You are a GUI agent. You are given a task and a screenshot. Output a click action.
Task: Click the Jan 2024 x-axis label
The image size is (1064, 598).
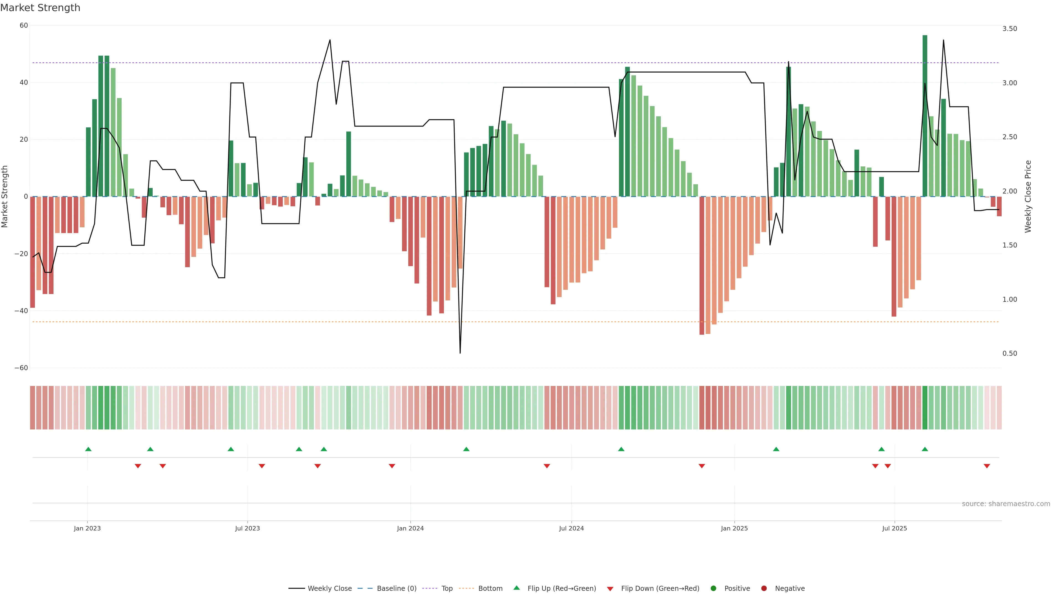[410, 528]
